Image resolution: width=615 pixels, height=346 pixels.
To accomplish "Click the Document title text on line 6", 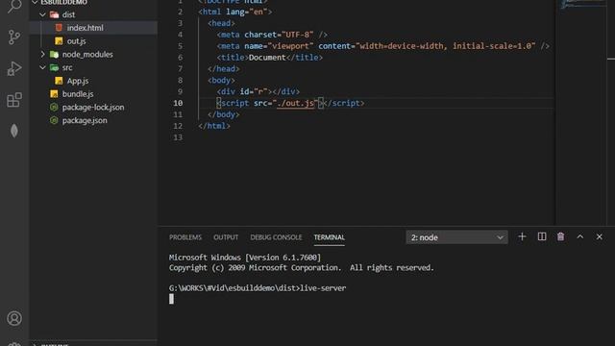I will tap(267, 58).
